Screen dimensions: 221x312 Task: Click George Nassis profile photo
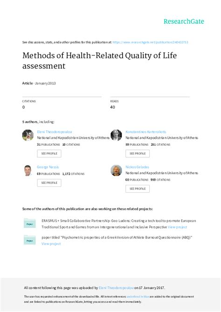tap(28, 170)
